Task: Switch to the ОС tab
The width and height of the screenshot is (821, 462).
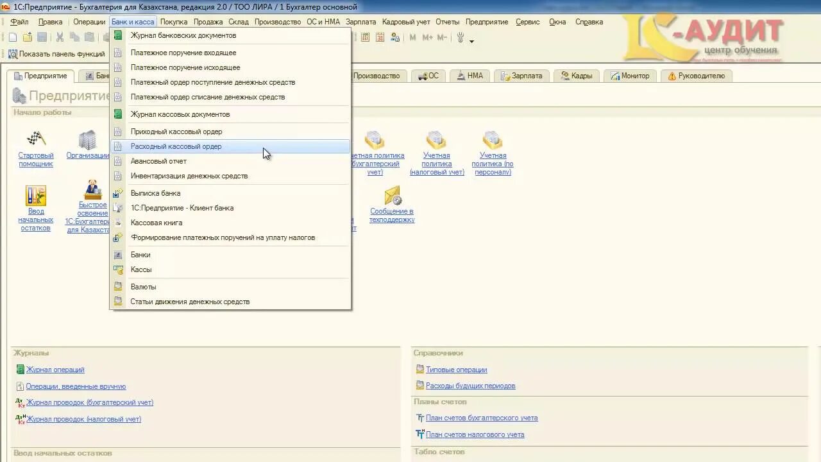Action: pyautogui.click(x=428, y=76)
